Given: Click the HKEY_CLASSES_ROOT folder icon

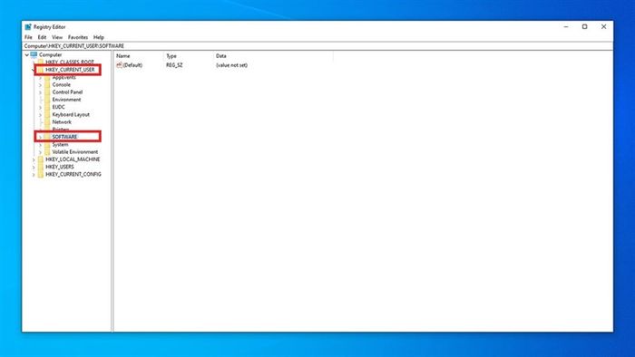Looking at the screenshot, I should pyautogui.click(x=41, y=62).
